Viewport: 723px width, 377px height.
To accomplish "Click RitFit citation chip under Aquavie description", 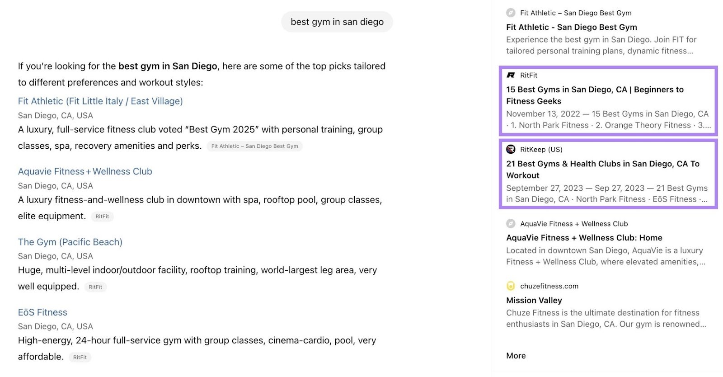I will pos(102,217).
